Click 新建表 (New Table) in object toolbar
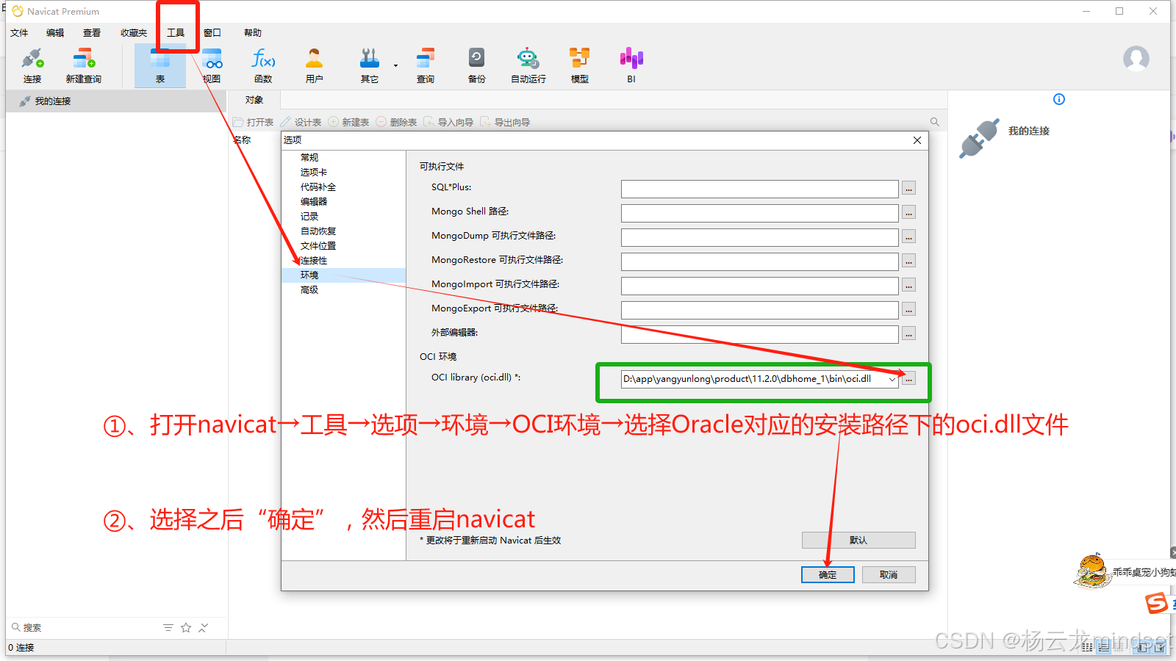The image size is (1176, 661). [x=349, y=122]
